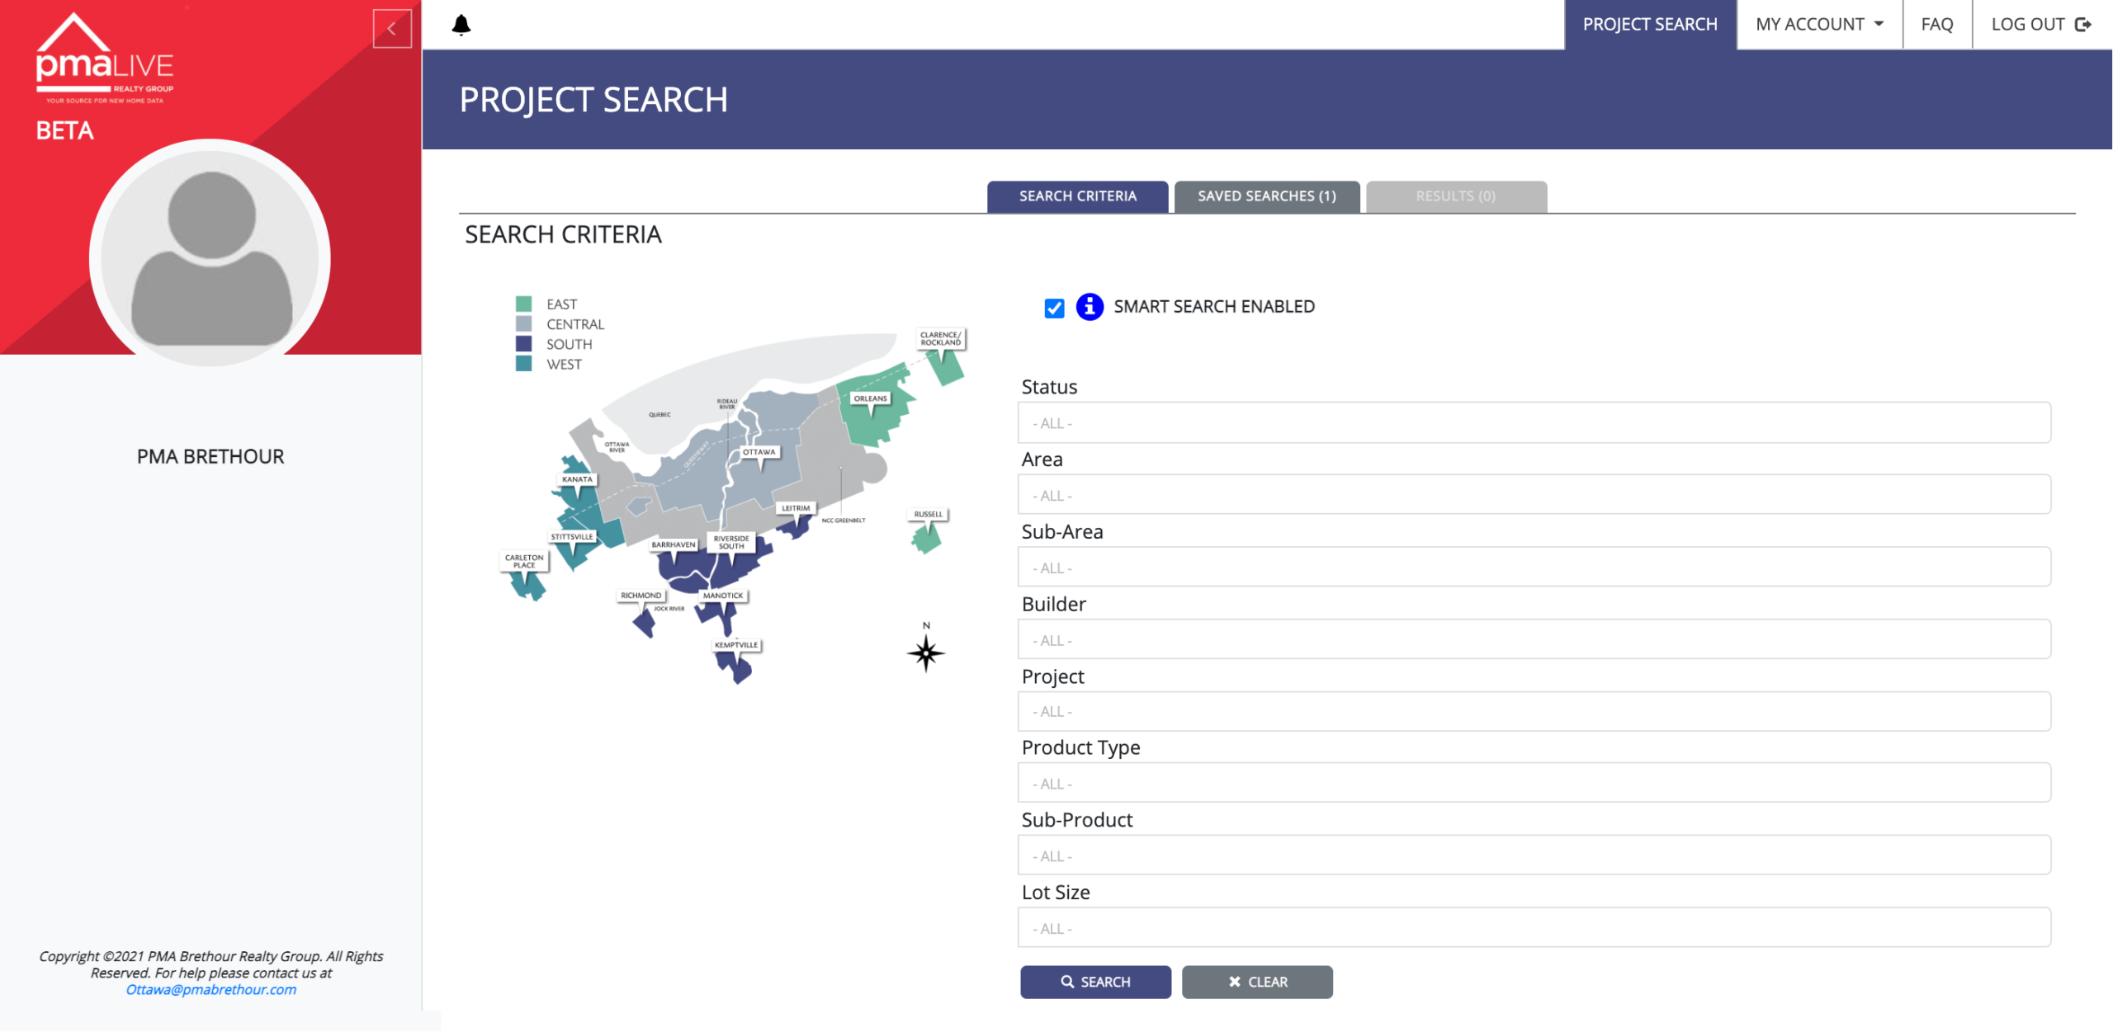
Task: Click the WEST legend label
Action: (x=564, y=364)
